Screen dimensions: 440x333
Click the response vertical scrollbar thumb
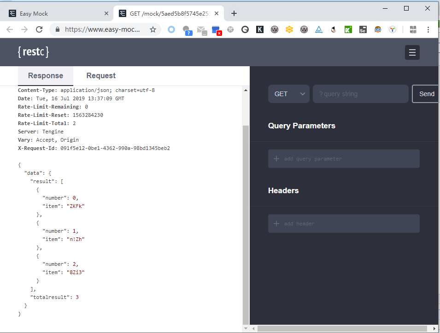click(246, 224)
